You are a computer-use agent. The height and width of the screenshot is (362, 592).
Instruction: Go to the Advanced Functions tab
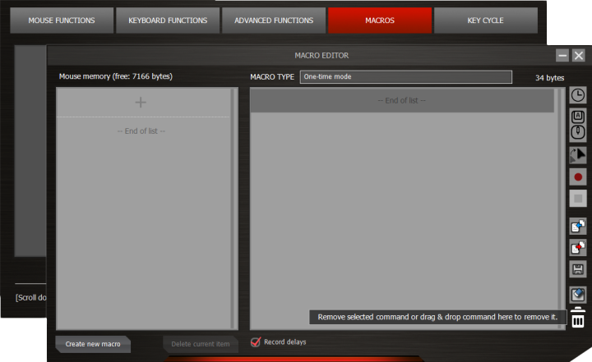tap(274, 21)
